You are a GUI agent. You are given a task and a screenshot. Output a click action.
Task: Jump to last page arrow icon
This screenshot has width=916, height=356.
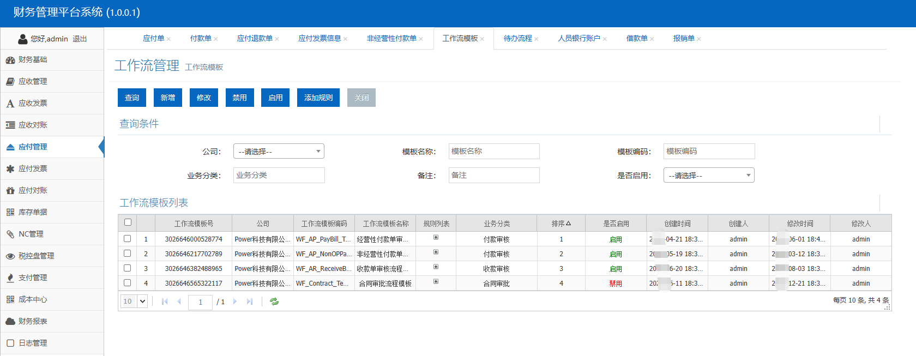point(250,301)
